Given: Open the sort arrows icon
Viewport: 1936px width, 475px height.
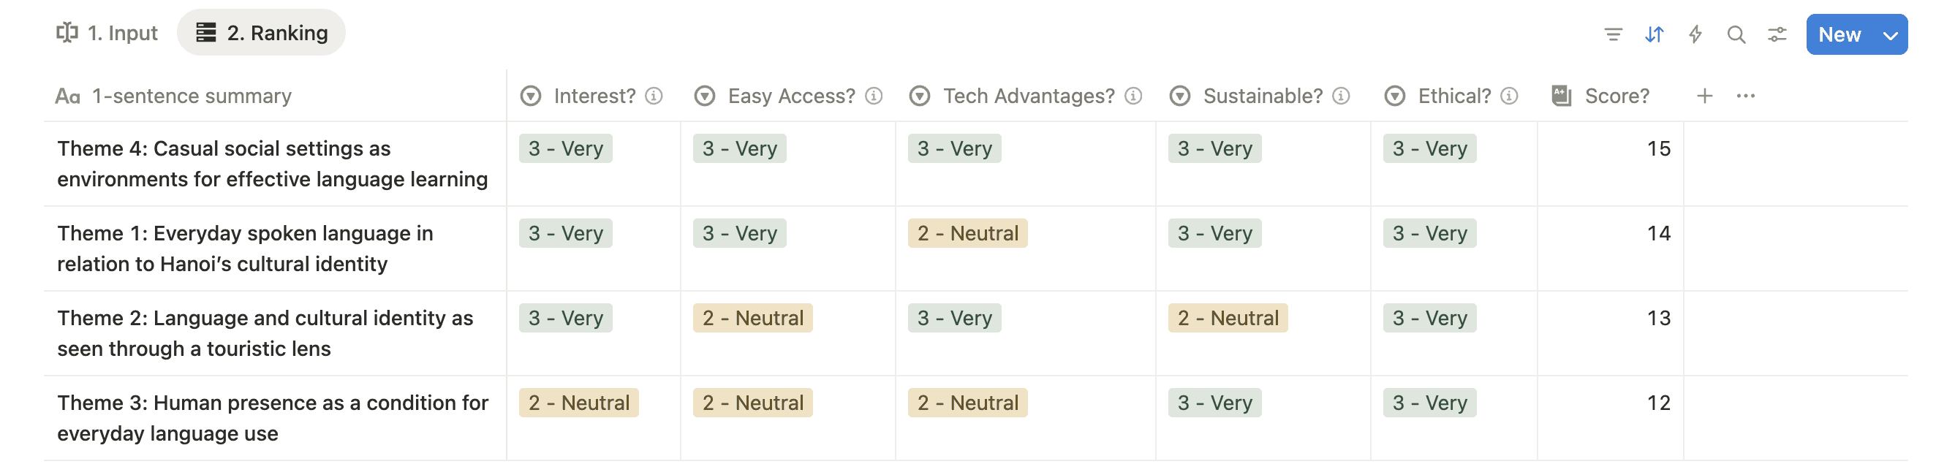Looking at the screenshot, I should point(1655,34).
